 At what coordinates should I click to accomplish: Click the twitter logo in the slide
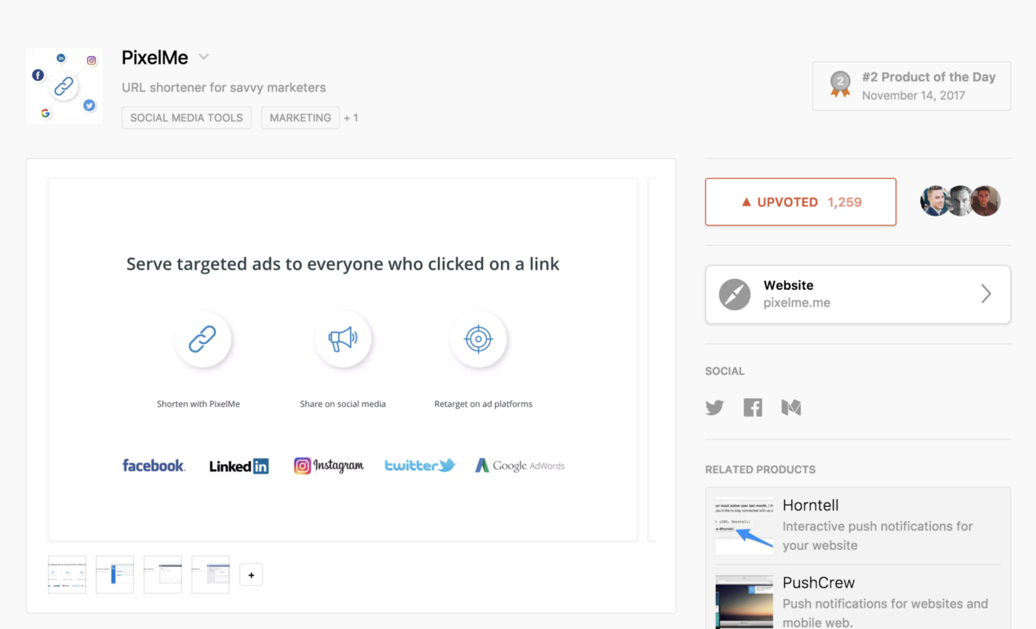(420, 465)
